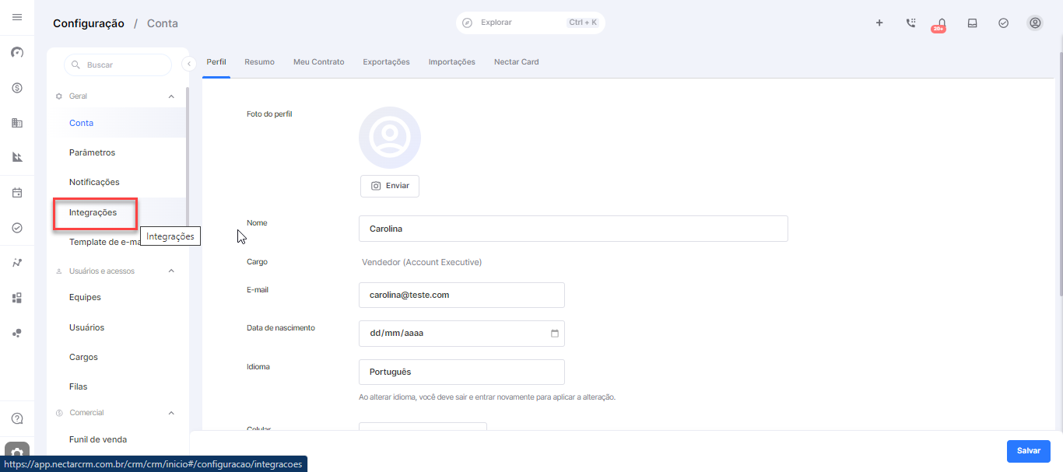Image resolution: width=1063 pixels, height=472 pixels.
Task: Open the companies building icon in sidebar
Action: click(x=17, y=123)
